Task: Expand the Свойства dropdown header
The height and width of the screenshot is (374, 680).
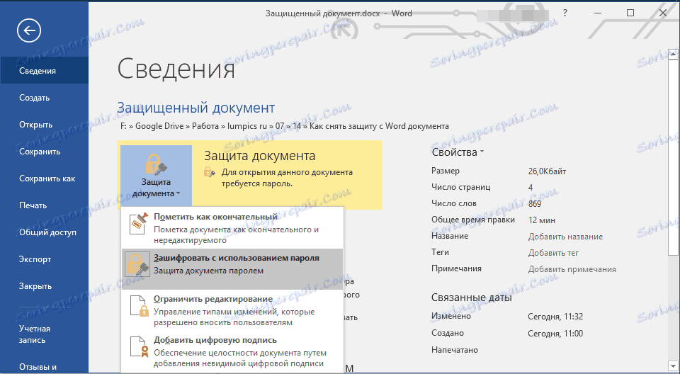Action: pos(458,152)
